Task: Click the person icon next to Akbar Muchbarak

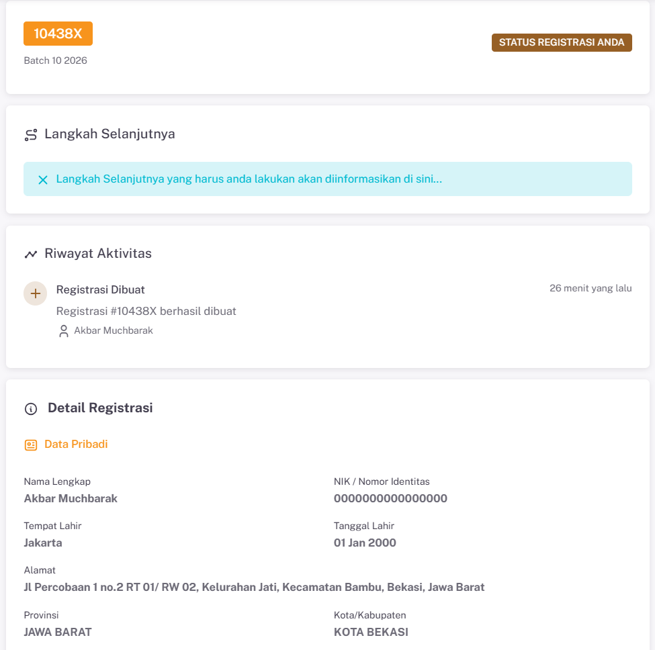Action: point(64,330)
